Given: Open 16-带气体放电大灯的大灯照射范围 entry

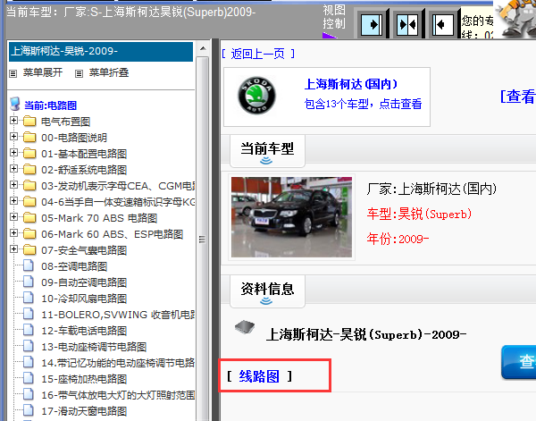Looking at the screenshot, I should pyautogui.click(x=118, y=395).
